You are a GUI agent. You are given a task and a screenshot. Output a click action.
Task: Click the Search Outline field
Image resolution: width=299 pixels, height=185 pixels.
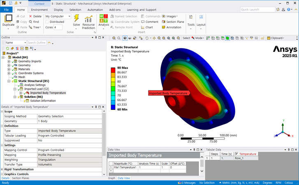click(37, 43)
